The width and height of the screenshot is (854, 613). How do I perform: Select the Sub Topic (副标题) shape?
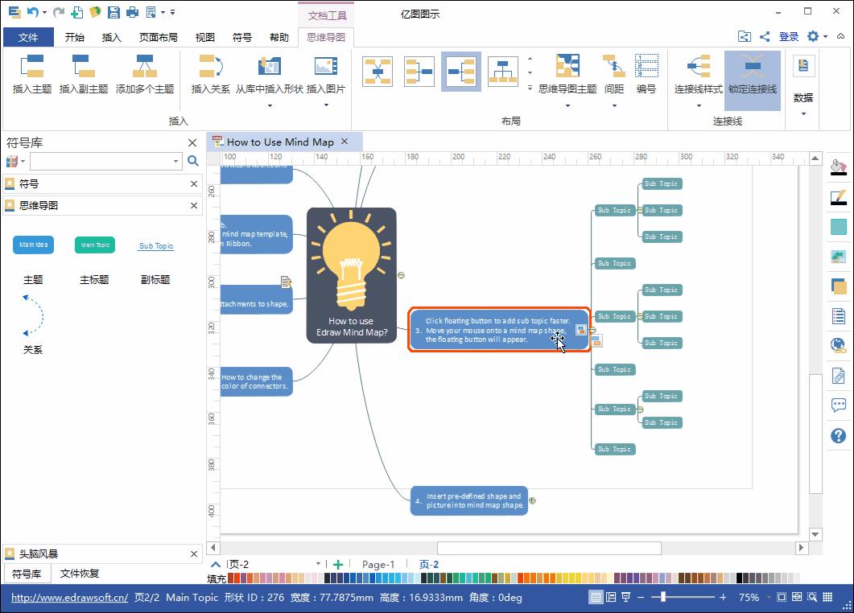(x=156, y=246)
